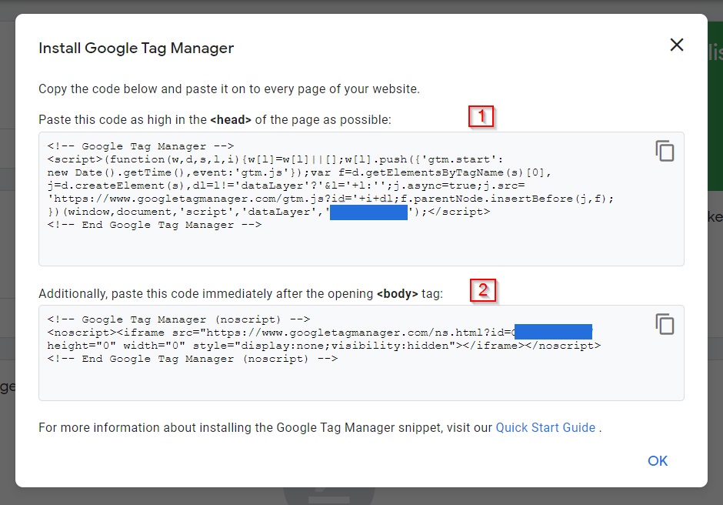Click the "j=d.createElement(s)" code line

coord(286,185)
